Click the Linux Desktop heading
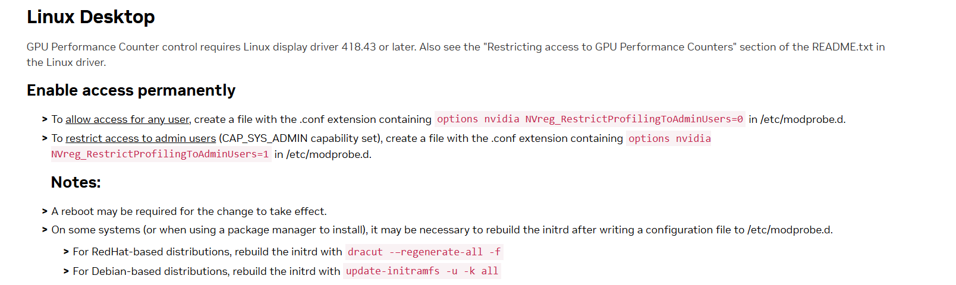The image size is (956, 285). 91,17
